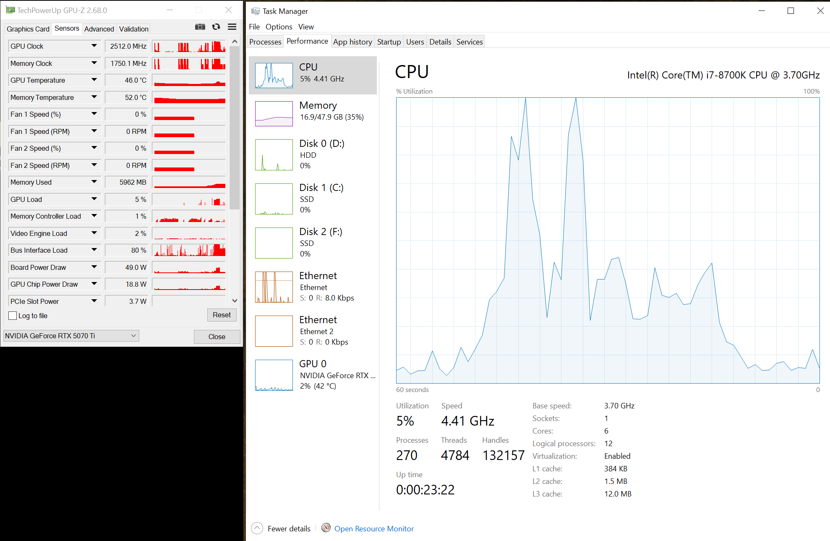
Task: Click the sensor list scrollbar down arrow
Action: coord(235,301)
